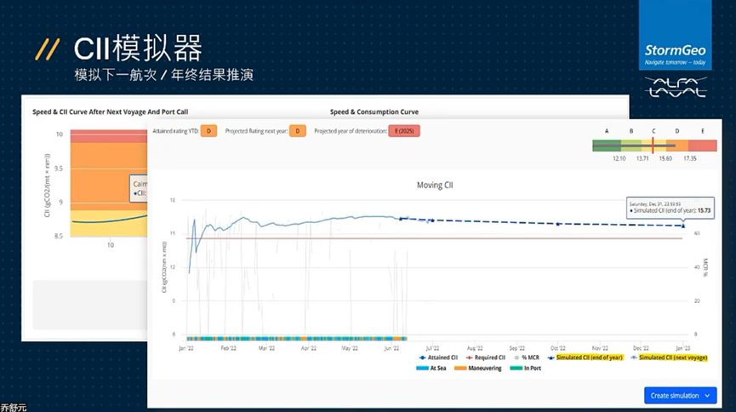The height and width of the screenshot is (412, 736).
Task: Click the red E segment of rating bar
Action: coord(703,146)
